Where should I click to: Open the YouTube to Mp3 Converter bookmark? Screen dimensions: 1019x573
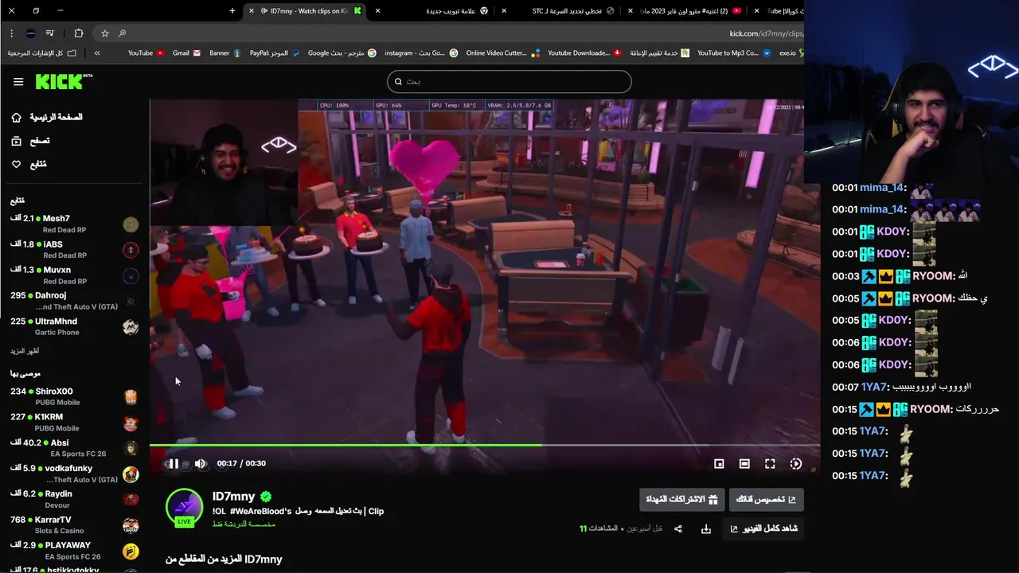pyautogui.click(x=734, y=53)
